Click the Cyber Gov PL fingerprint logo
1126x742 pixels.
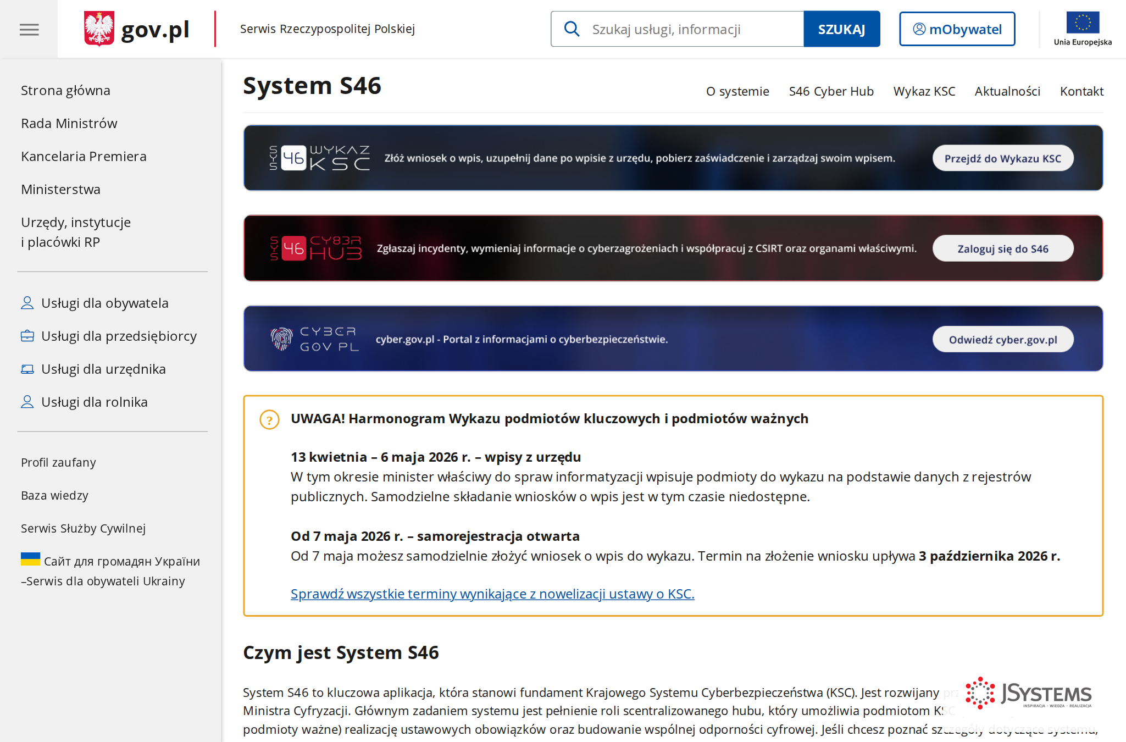281,339
